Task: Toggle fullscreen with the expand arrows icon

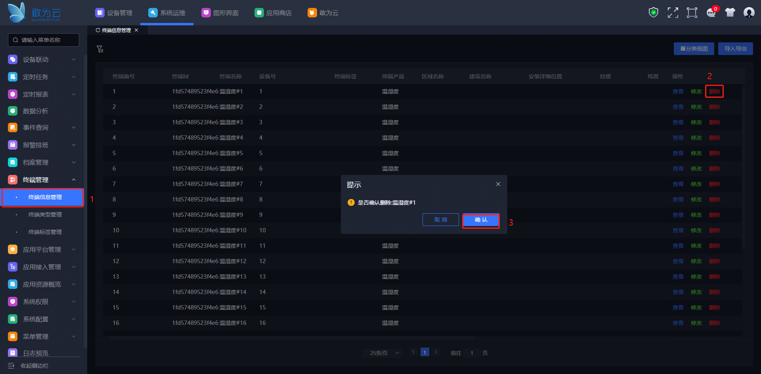Action: [x=673, y=13]
